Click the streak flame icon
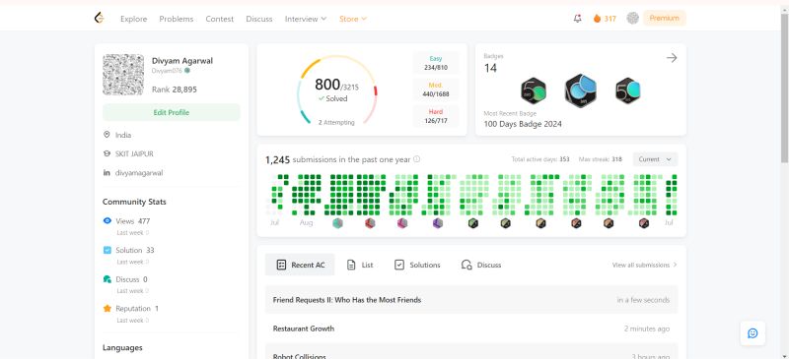This screenshot has height=359, width=789. coord(597,19)
